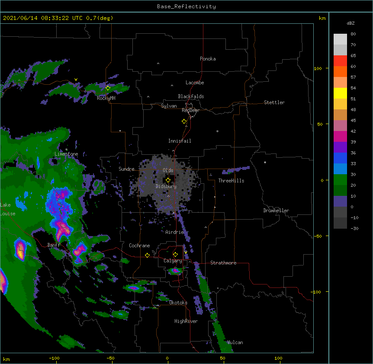Click the yellow diamond marker south of RedDeer

184,121
